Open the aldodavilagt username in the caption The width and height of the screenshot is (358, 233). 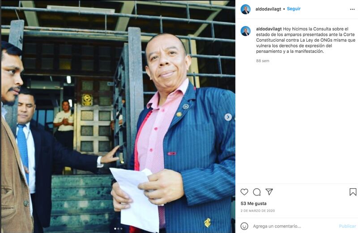(x=269, y=29)
